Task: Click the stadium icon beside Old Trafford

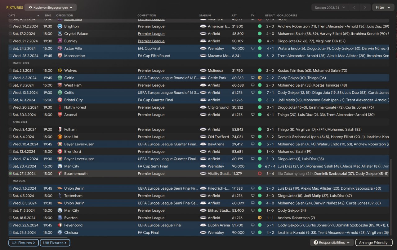Action: point(203,137)
